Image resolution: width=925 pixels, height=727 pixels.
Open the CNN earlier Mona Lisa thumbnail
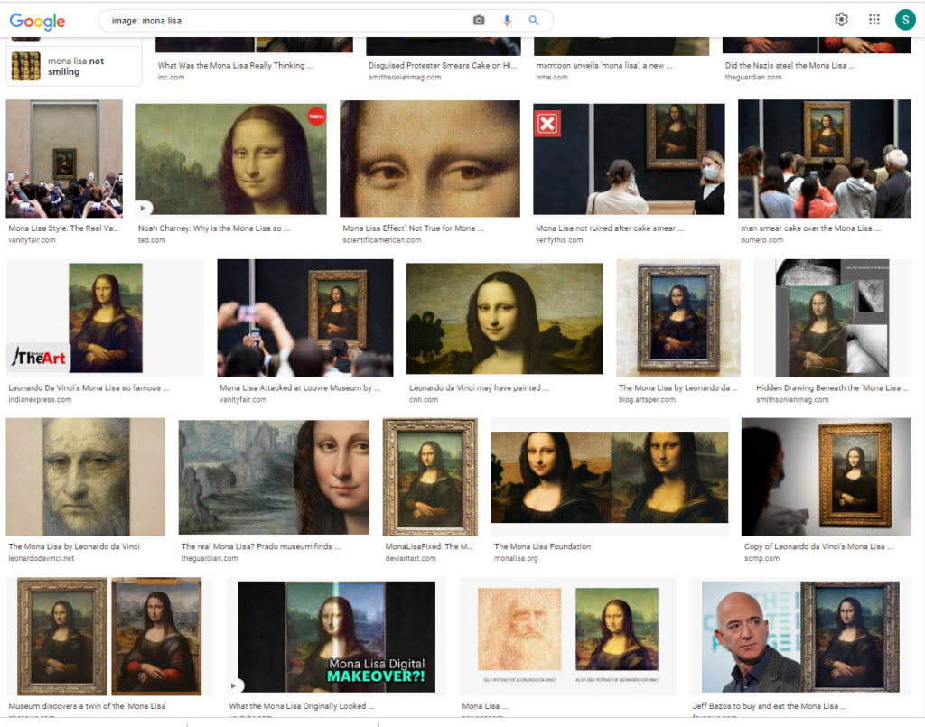[x=504, y=318]
